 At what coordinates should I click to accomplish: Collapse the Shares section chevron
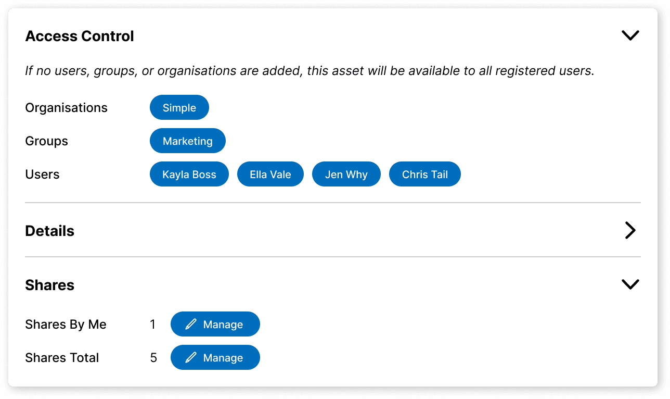630,284
